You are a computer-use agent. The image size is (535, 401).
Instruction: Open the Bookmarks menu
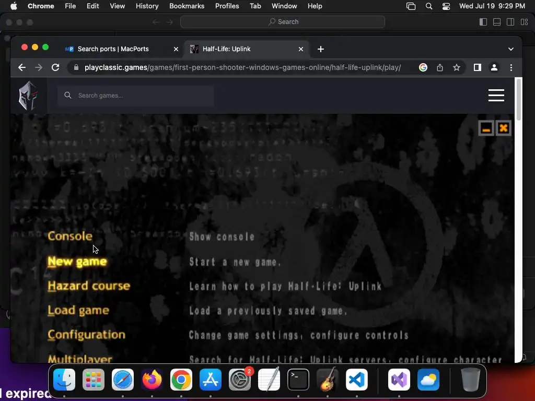click(187, 6)
